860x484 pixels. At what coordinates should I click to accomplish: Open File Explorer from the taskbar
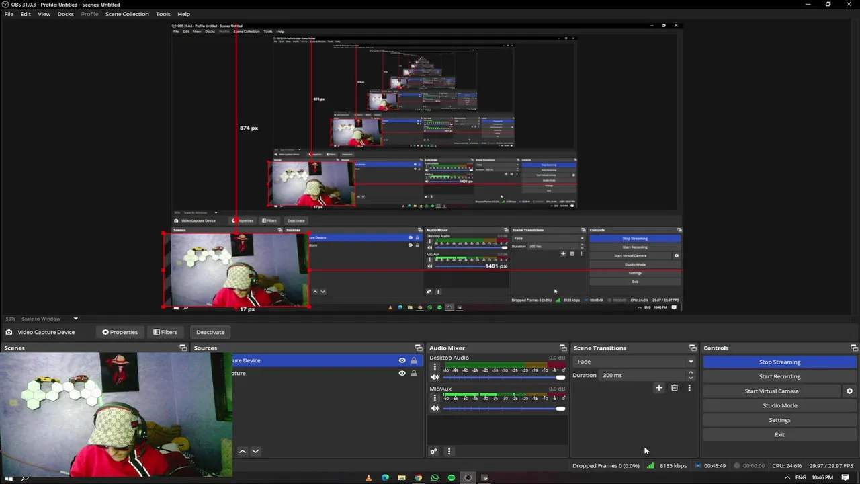click(402, 478)
